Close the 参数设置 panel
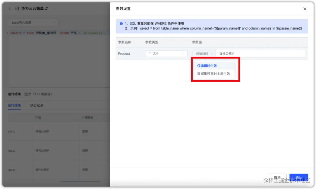The height and width of the screenshot is (189, 316). [305, 9]
